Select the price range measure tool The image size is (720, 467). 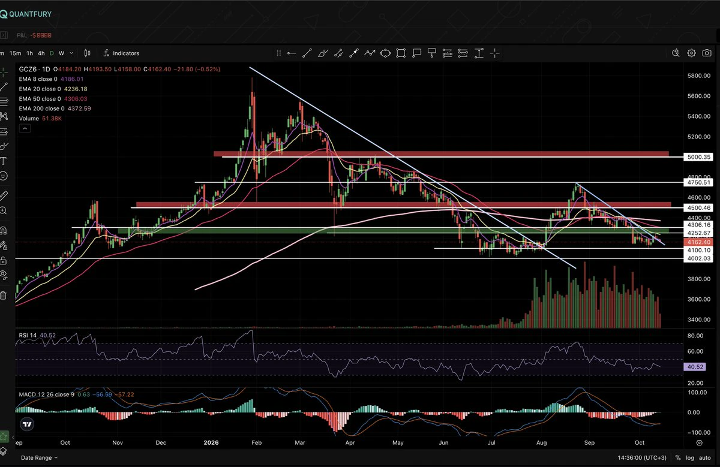pyautogui.click(x=479, y=53)
